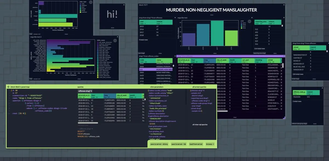
Task: Click 'clone' under the year rowcnt table
Action: pos(160,53)
